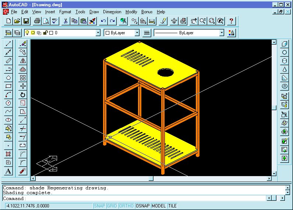Save the drawing with the floppy icon

coord(26,21)
